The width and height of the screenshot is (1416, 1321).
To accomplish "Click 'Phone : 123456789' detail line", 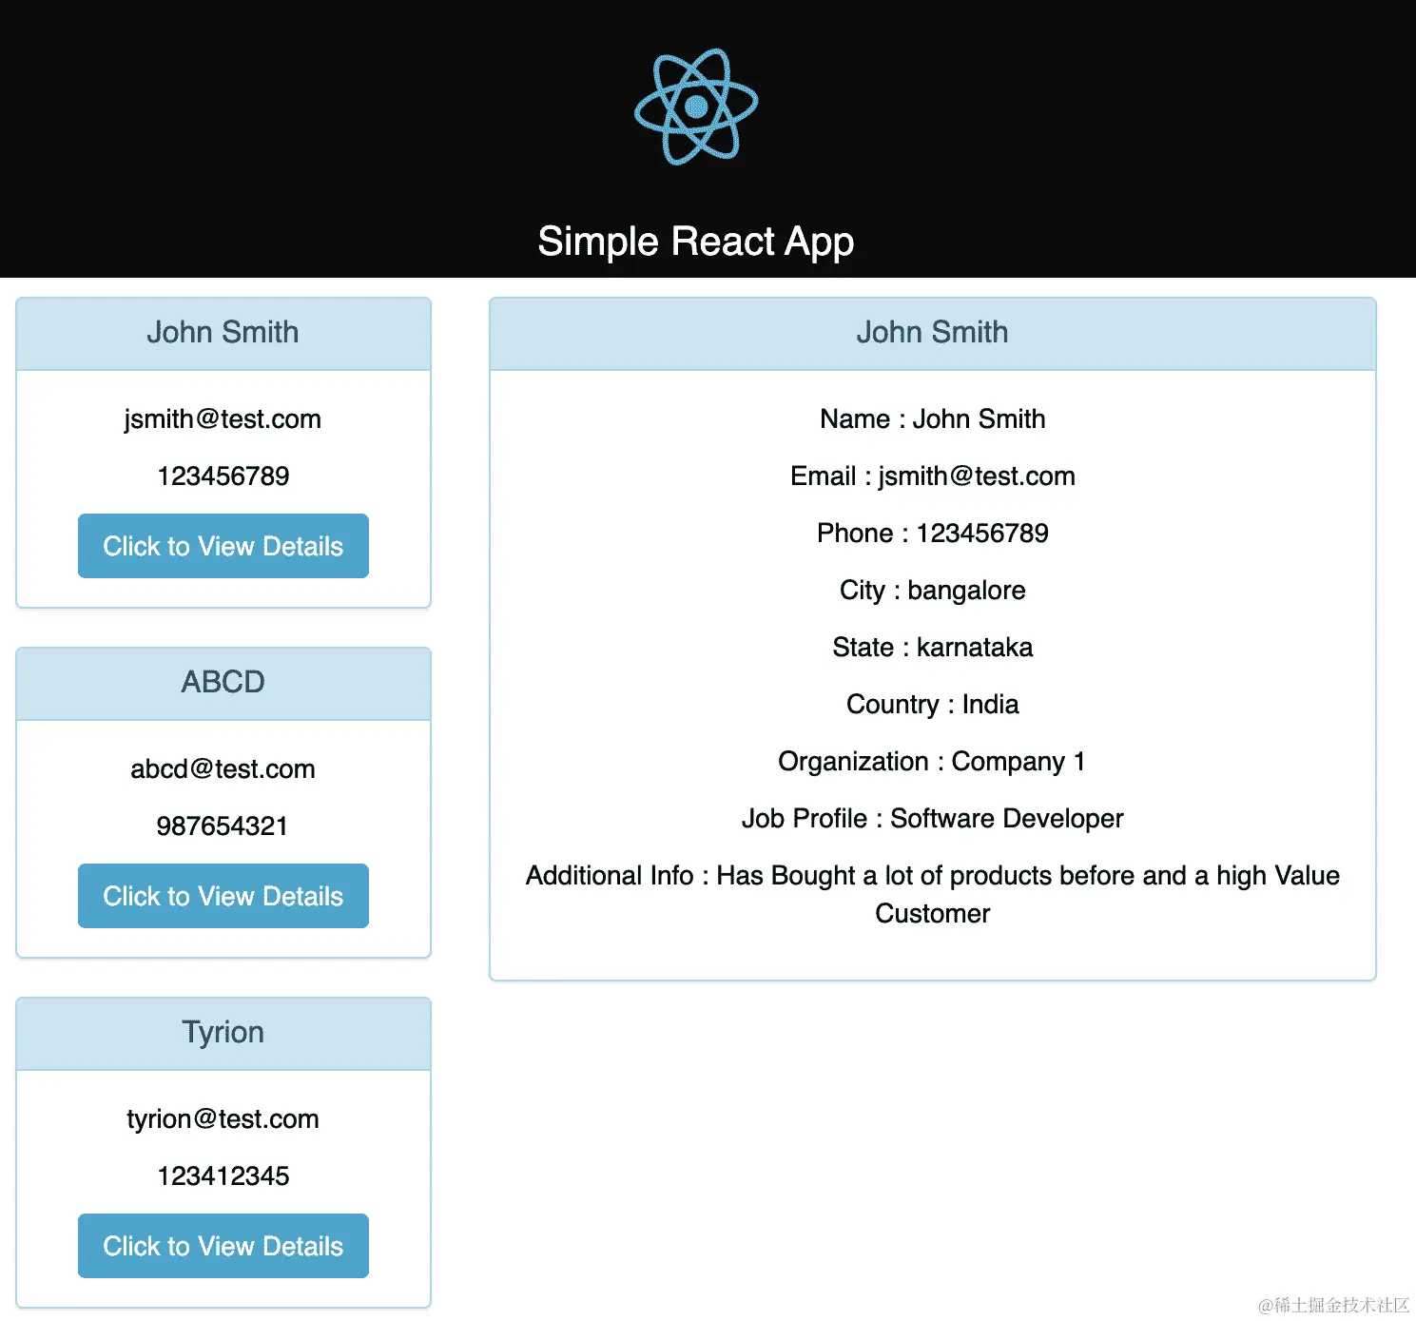I will pyautogui.click(x=933, y=533).
